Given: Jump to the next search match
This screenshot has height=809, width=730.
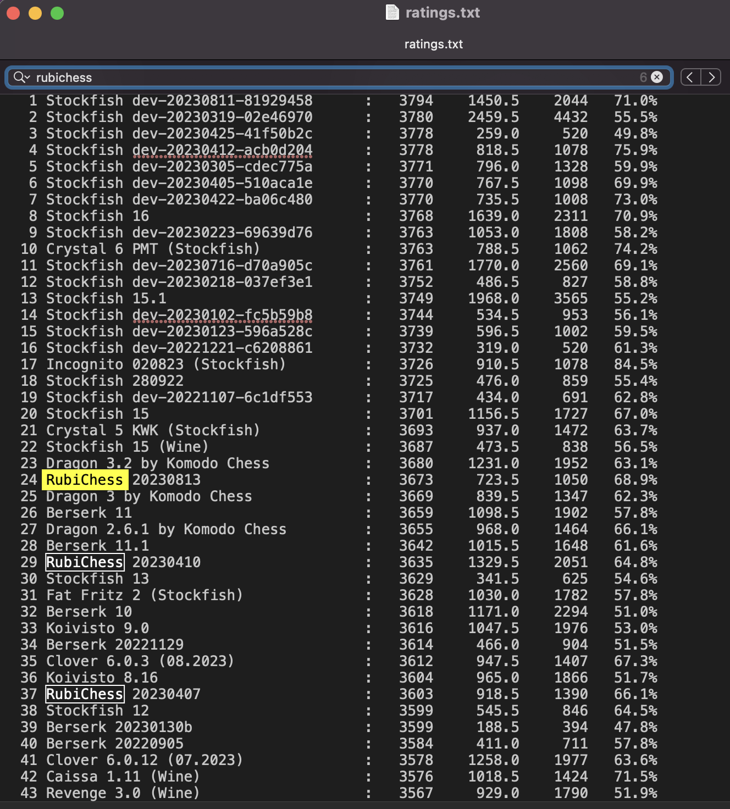Looking at the screenshot, I should [711, 77].
